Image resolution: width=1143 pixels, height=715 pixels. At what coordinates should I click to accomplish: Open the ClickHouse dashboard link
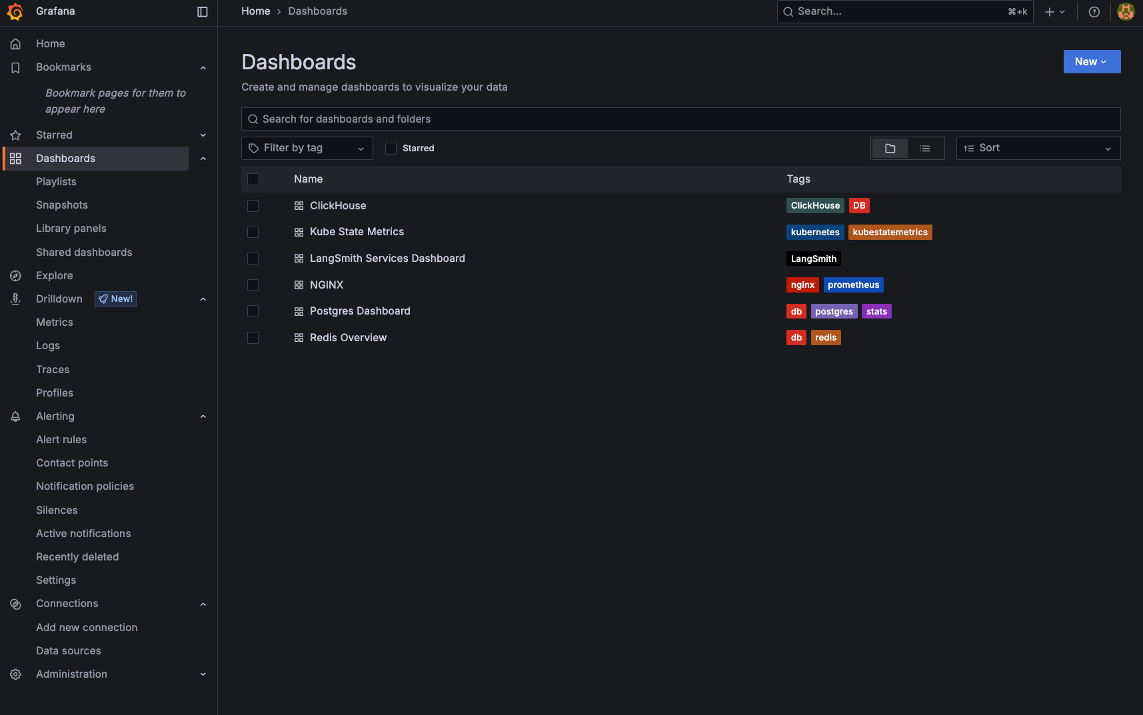point(338,206)
